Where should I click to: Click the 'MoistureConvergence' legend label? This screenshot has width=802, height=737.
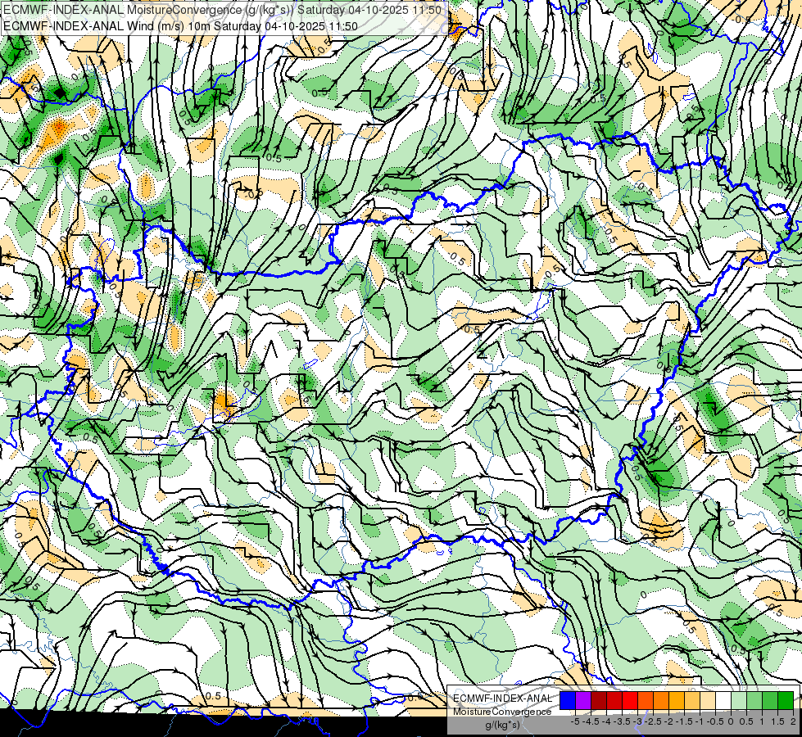(x=502, y=712)
